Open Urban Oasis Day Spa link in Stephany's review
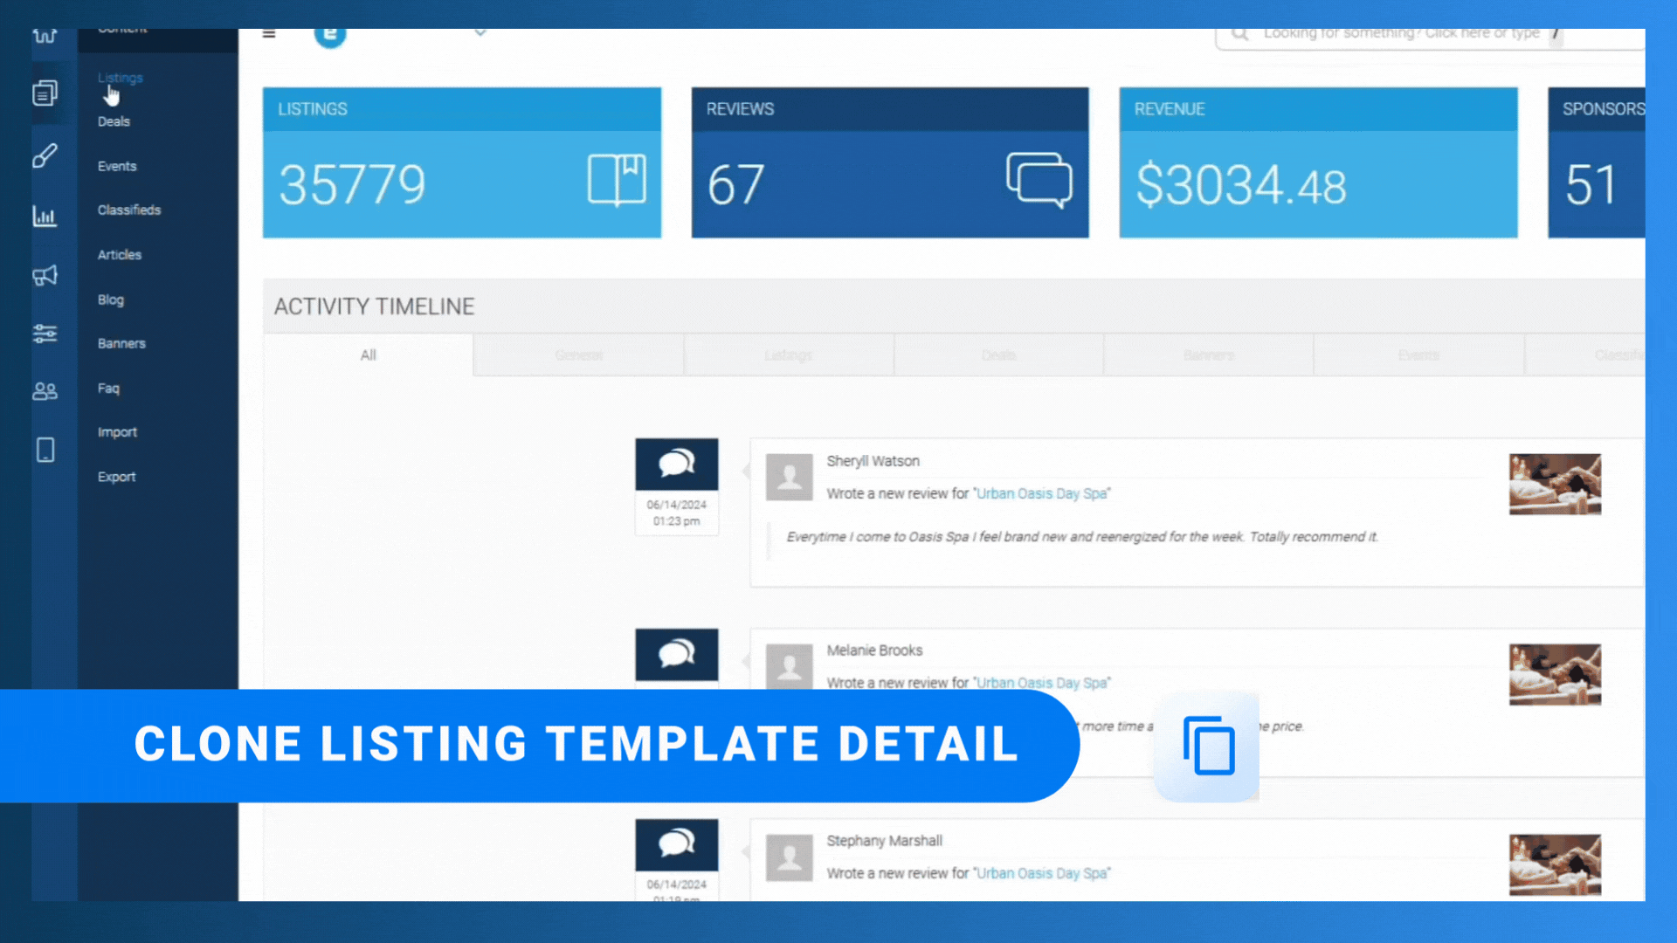This screenshot has height=943, width=1677. [1041, 873]
